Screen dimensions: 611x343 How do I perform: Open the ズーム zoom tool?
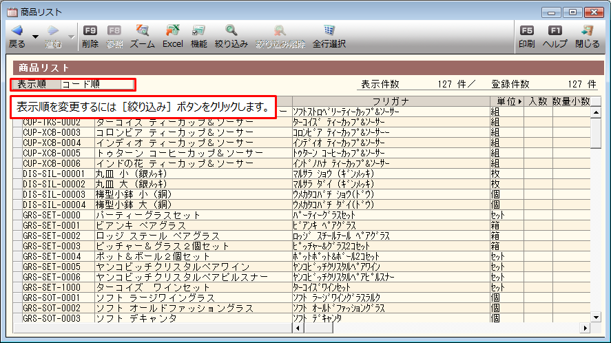pos(142,31)
